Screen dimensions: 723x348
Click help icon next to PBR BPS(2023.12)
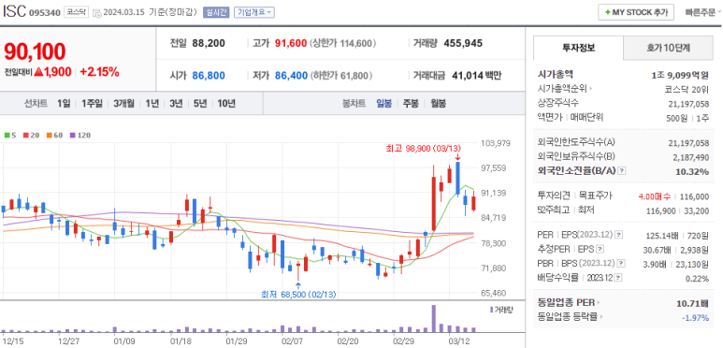click(x=622, y=263)
